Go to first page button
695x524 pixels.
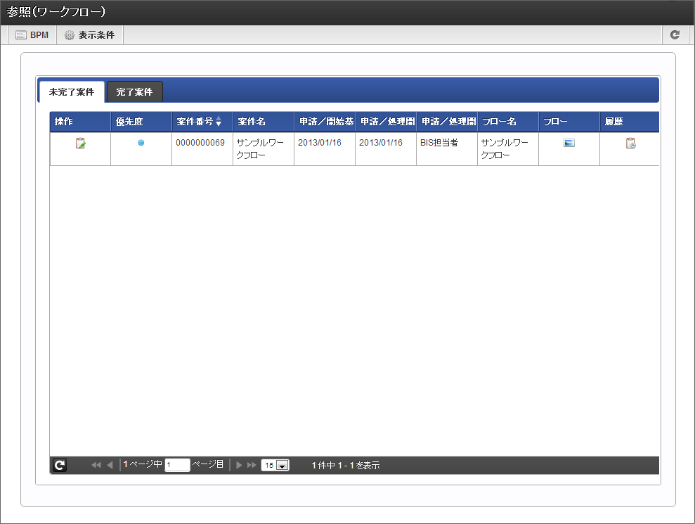96,465
